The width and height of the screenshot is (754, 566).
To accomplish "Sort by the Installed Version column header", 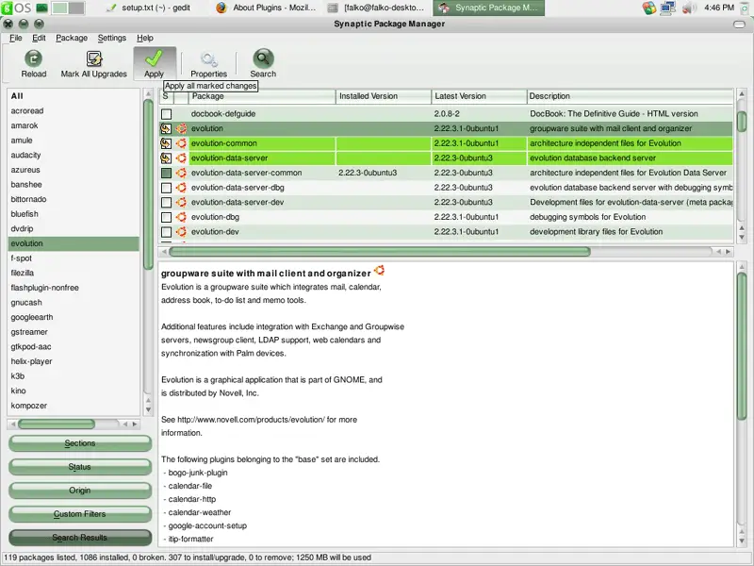I will (x=384, y=96).
